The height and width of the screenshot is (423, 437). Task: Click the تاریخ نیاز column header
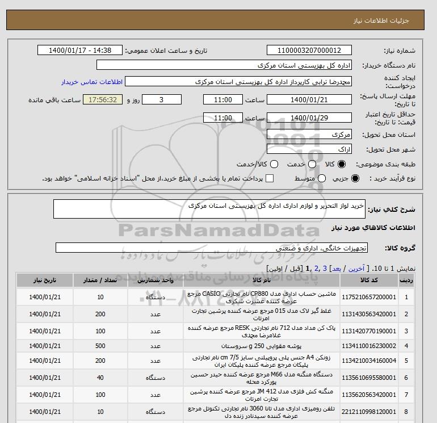click(x=45, y=280)
